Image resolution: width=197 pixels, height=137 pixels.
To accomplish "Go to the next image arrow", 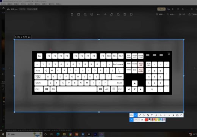I will click(x=105, y=14).
